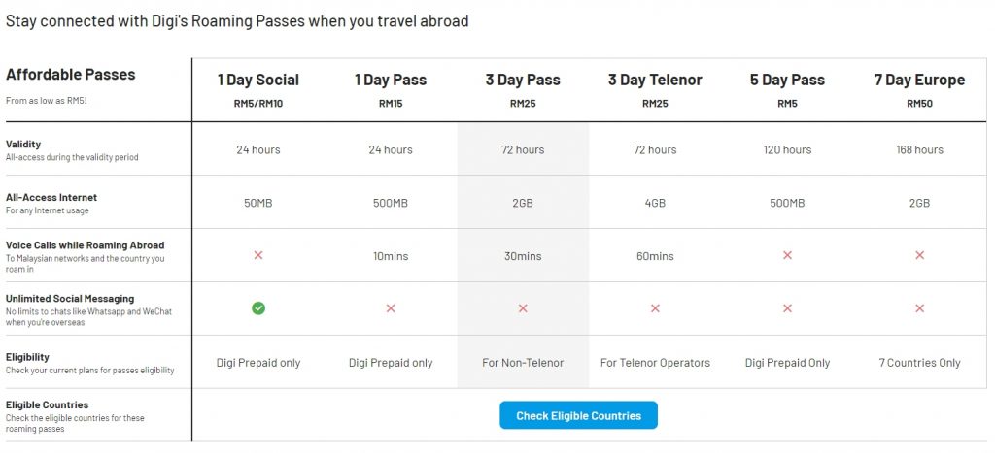The height and width of the screenshot is (453, 995).
Task: Select the 3 Day Pass column header
Action: (523, 81)
